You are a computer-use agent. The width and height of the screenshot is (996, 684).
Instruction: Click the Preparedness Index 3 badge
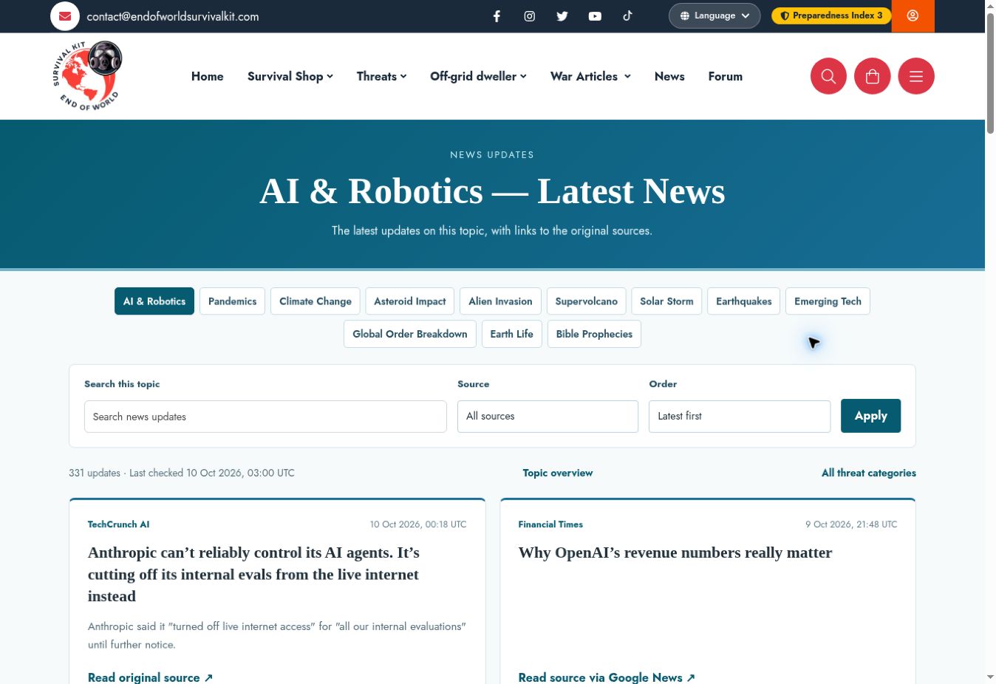[831, 16]
